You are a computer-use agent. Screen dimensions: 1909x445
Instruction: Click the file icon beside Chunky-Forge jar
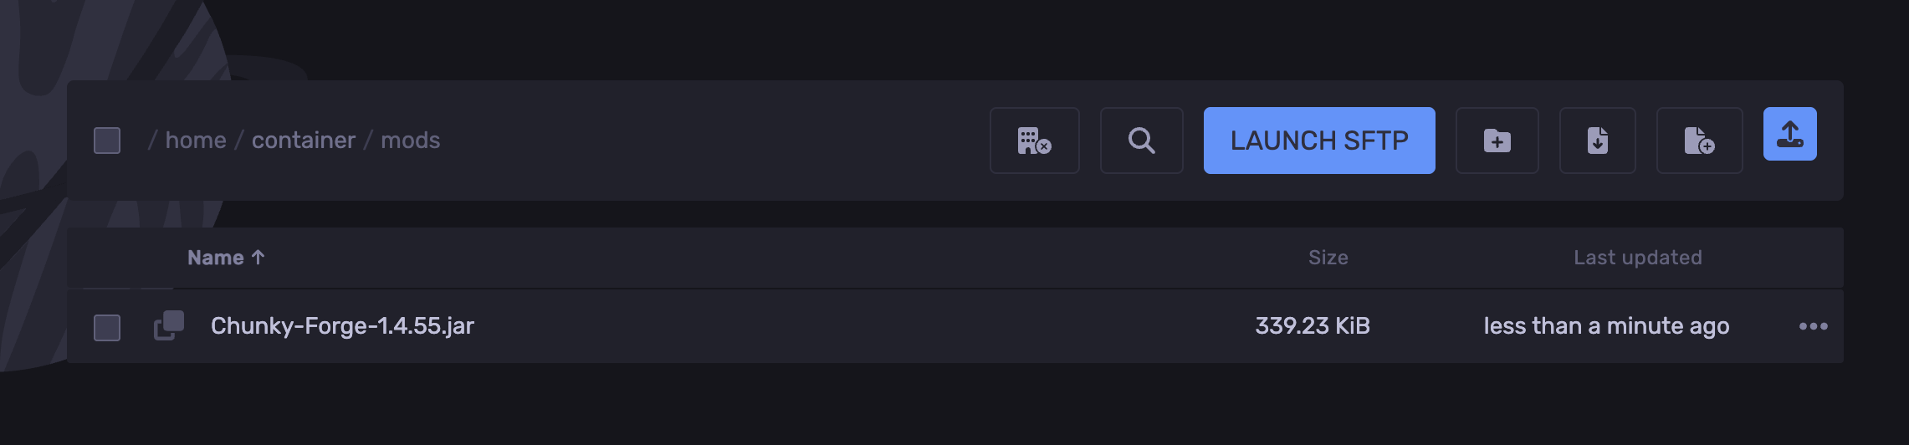169,325
